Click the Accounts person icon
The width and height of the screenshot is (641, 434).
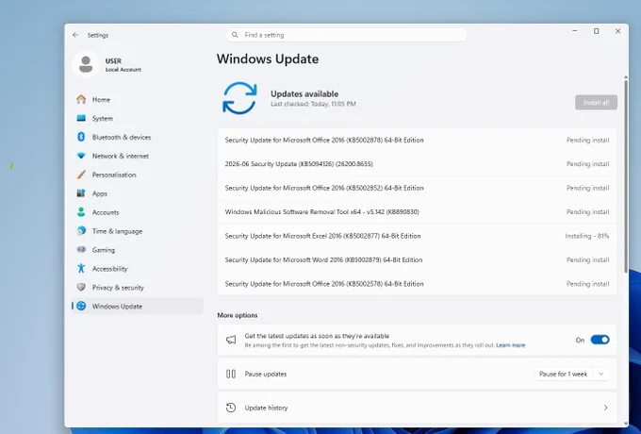pos(81,212)
